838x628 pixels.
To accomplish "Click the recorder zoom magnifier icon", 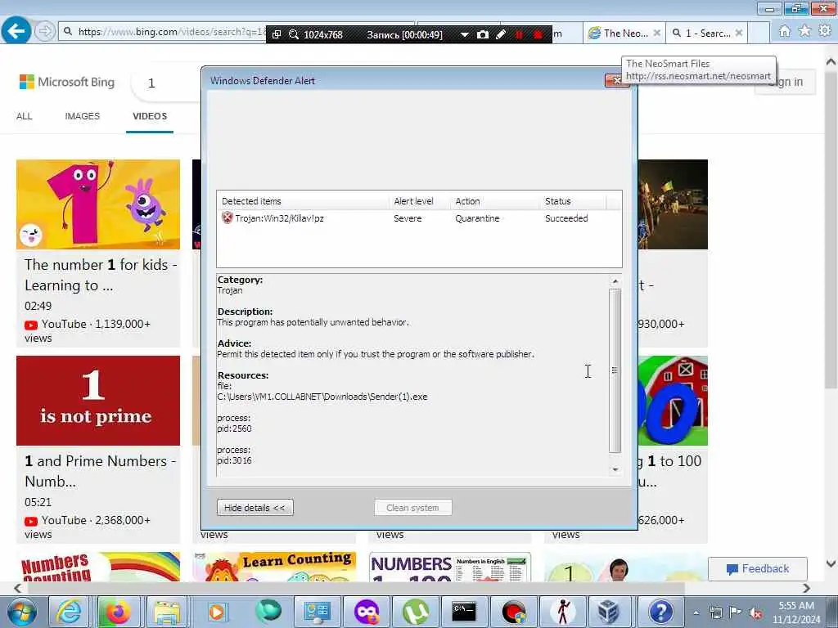I will point(294,34).
